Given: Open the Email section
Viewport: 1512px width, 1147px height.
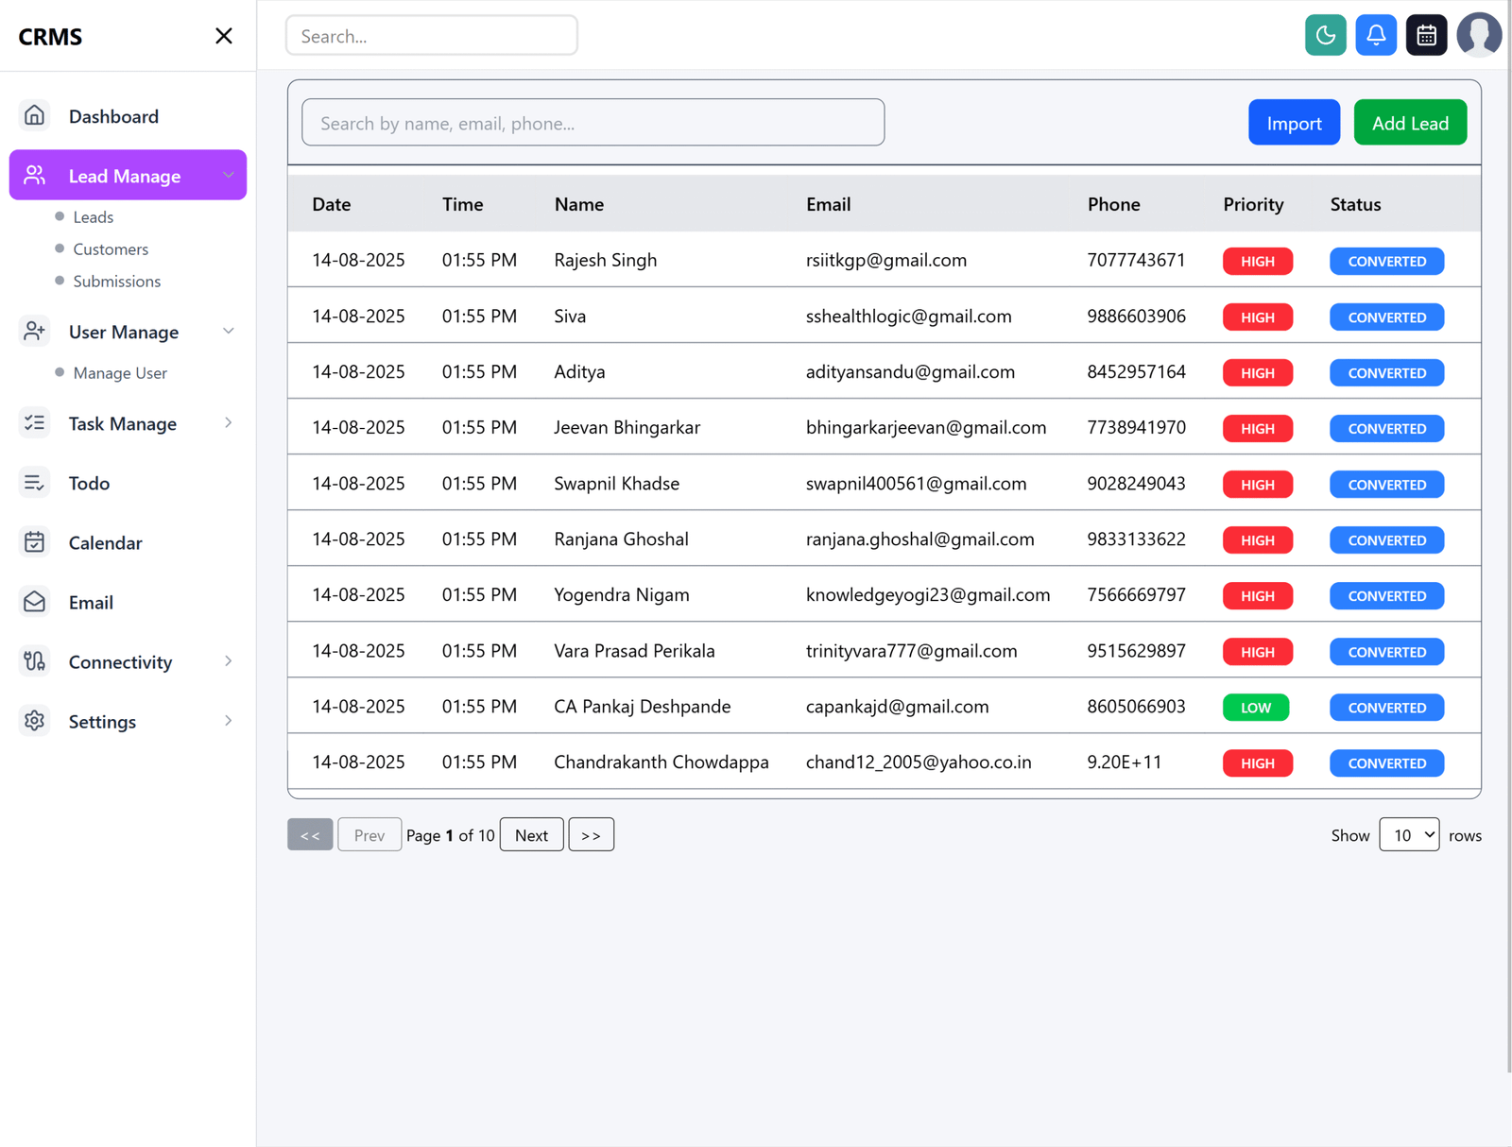Looking at the screenshot, I should 91,602.
